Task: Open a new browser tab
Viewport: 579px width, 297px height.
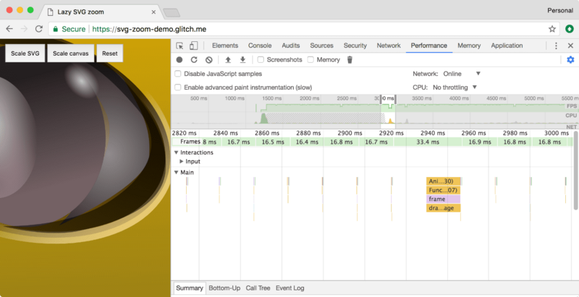Action: tap(172, 13)
